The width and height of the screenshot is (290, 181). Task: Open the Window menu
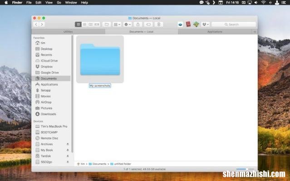[71, 3]
